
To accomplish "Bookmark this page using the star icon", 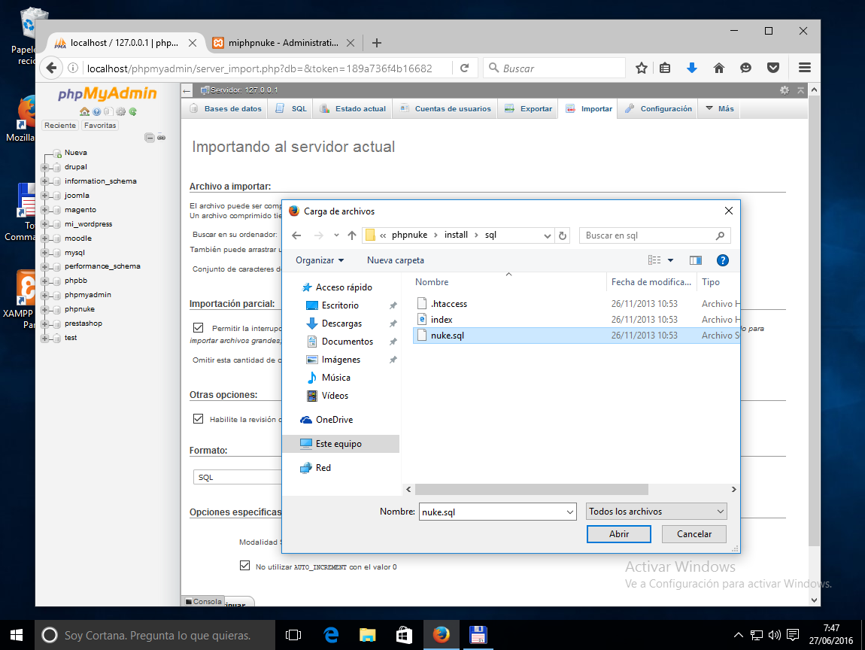I will 640,68.
